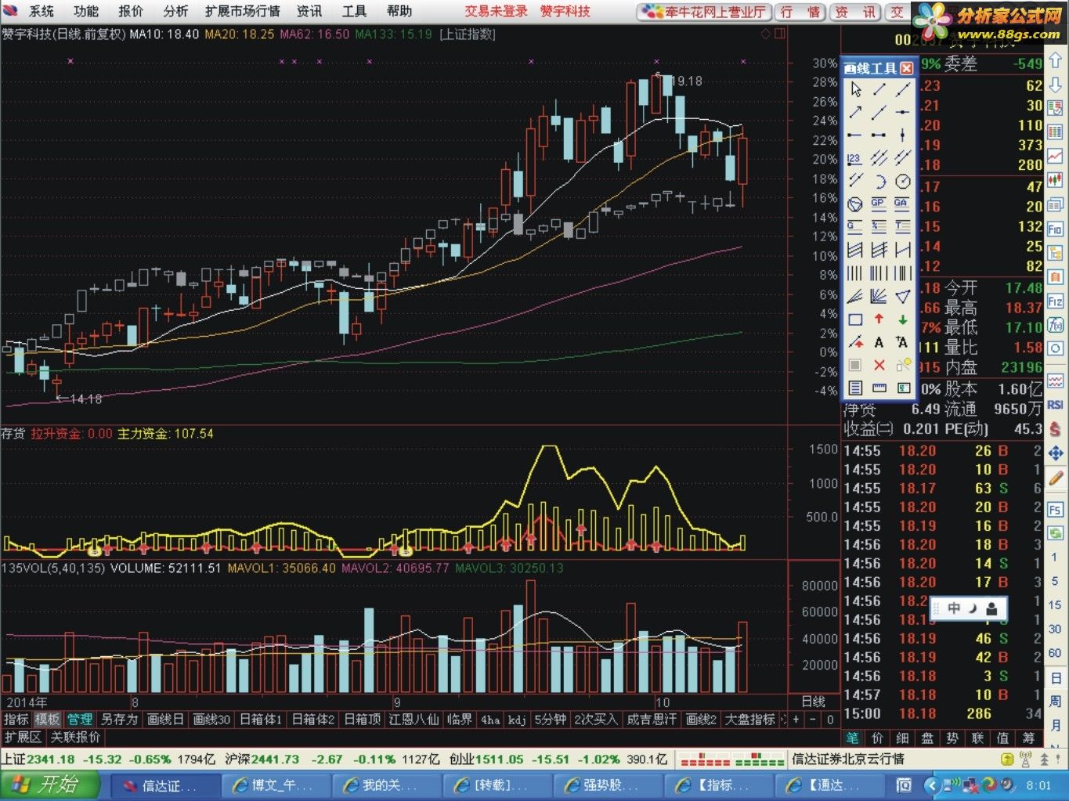Click the 中 input method indicator
The width and height of the screenshot is (1069, 801).
pos(953,608)
